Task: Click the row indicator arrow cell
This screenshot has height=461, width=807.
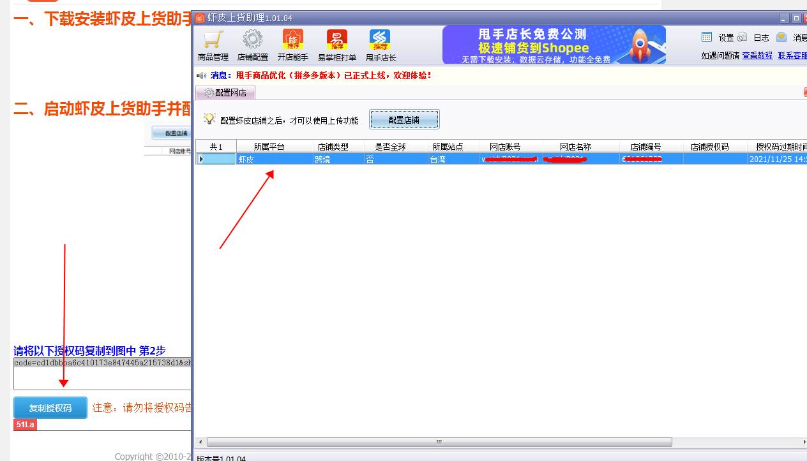Action: pyautogui.click(x=216, y=159)
